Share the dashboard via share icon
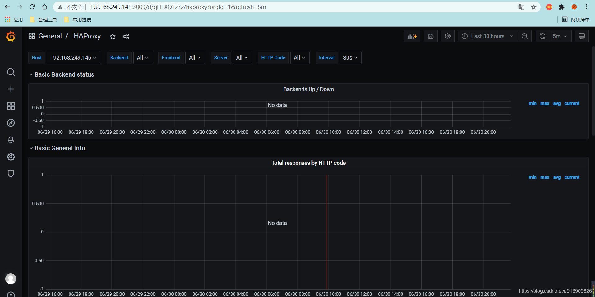 pyautogui.click(x=126, y=37)
